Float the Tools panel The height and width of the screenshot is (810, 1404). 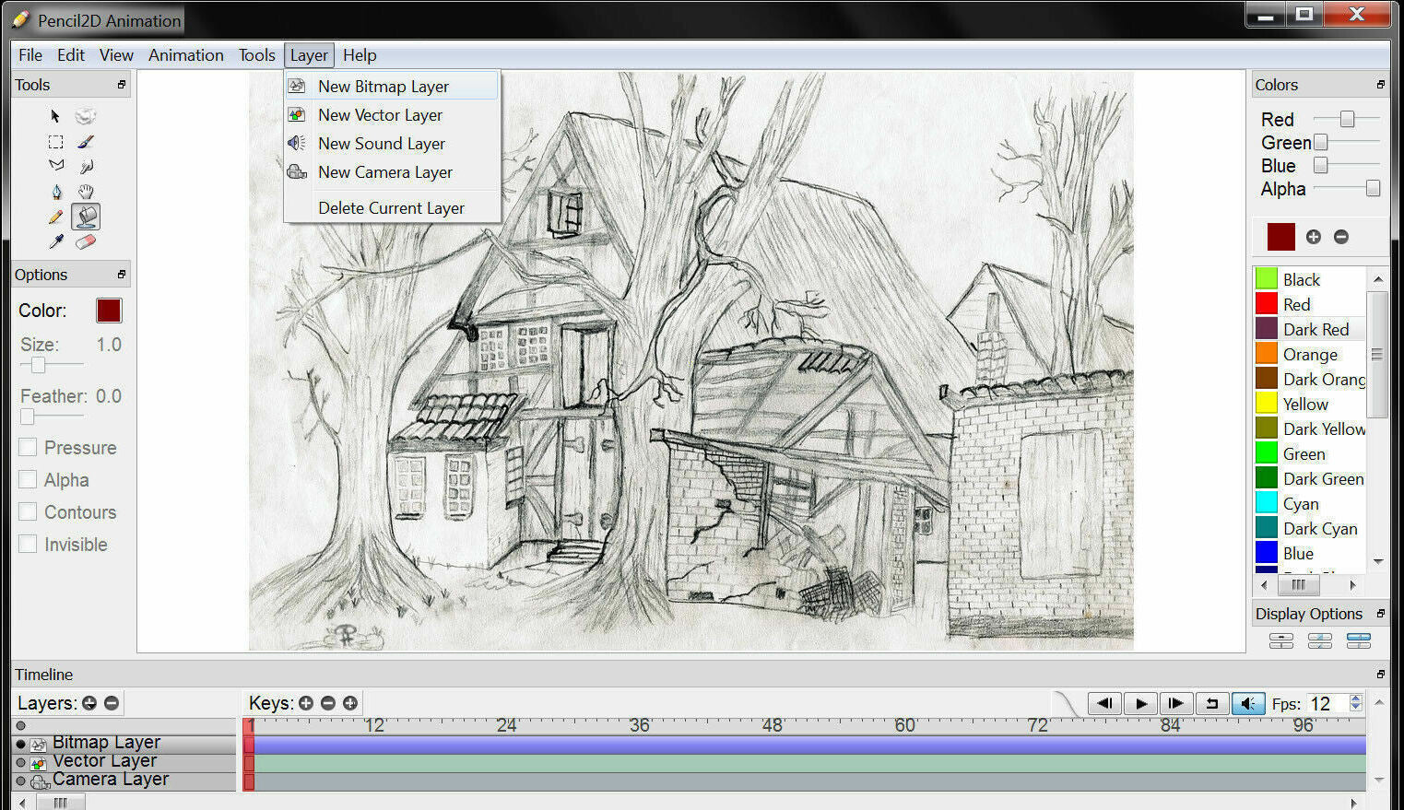[122, 85]
